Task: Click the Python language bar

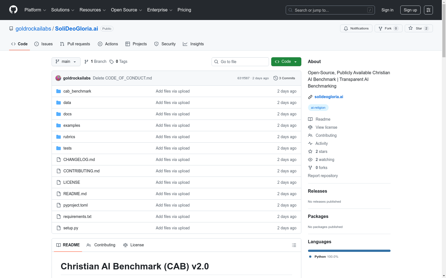Action: (349, 251)
